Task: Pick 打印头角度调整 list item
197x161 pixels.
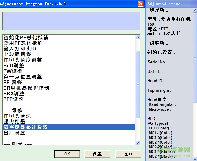Action: coord(69,60)
